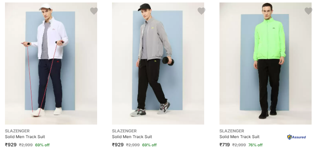Click SLAZENGER brand under white jacket product

[x=17, y=131]
